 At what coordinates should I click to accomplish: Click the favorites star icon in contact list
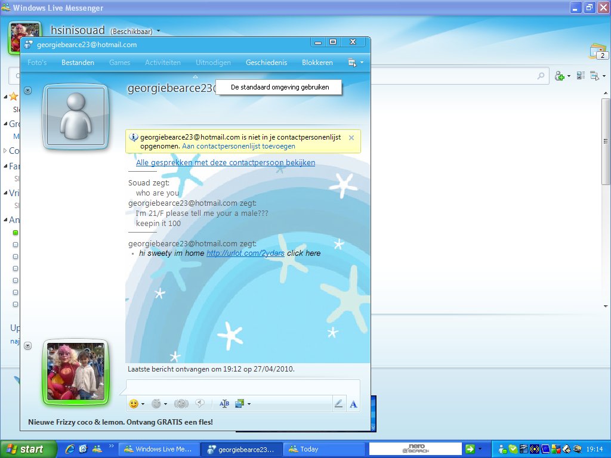coord(14,96)
